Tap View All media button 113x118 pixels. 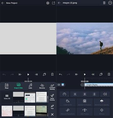(x=7, y=97)
